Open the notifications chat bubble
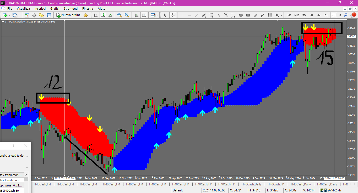The height and width of the screenshot is (193, 358). click(x=353, y=15)
